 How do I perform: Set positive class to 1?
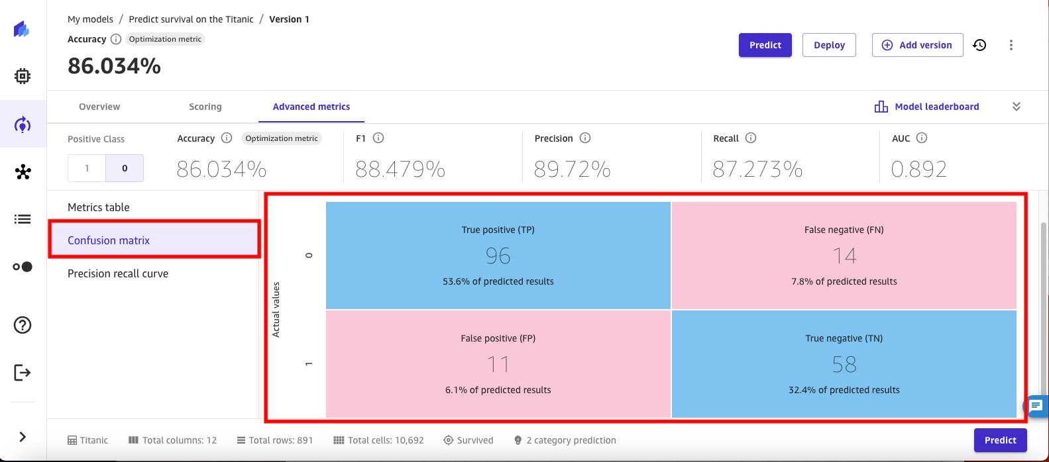(x=87, y=168)
